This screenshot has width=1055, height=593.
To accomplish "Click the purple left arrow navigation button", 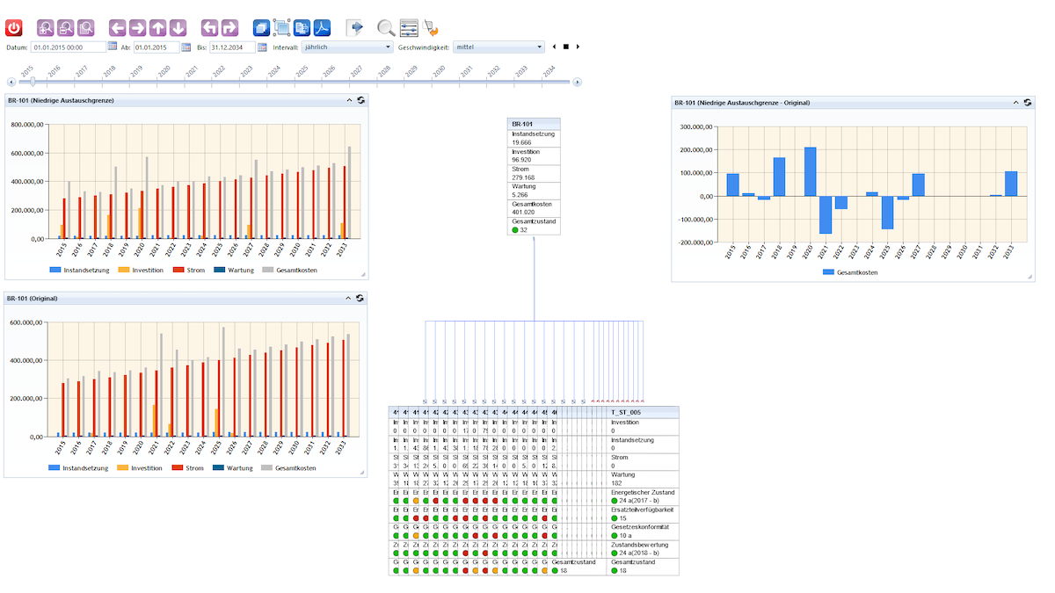I will coord(118,27).
